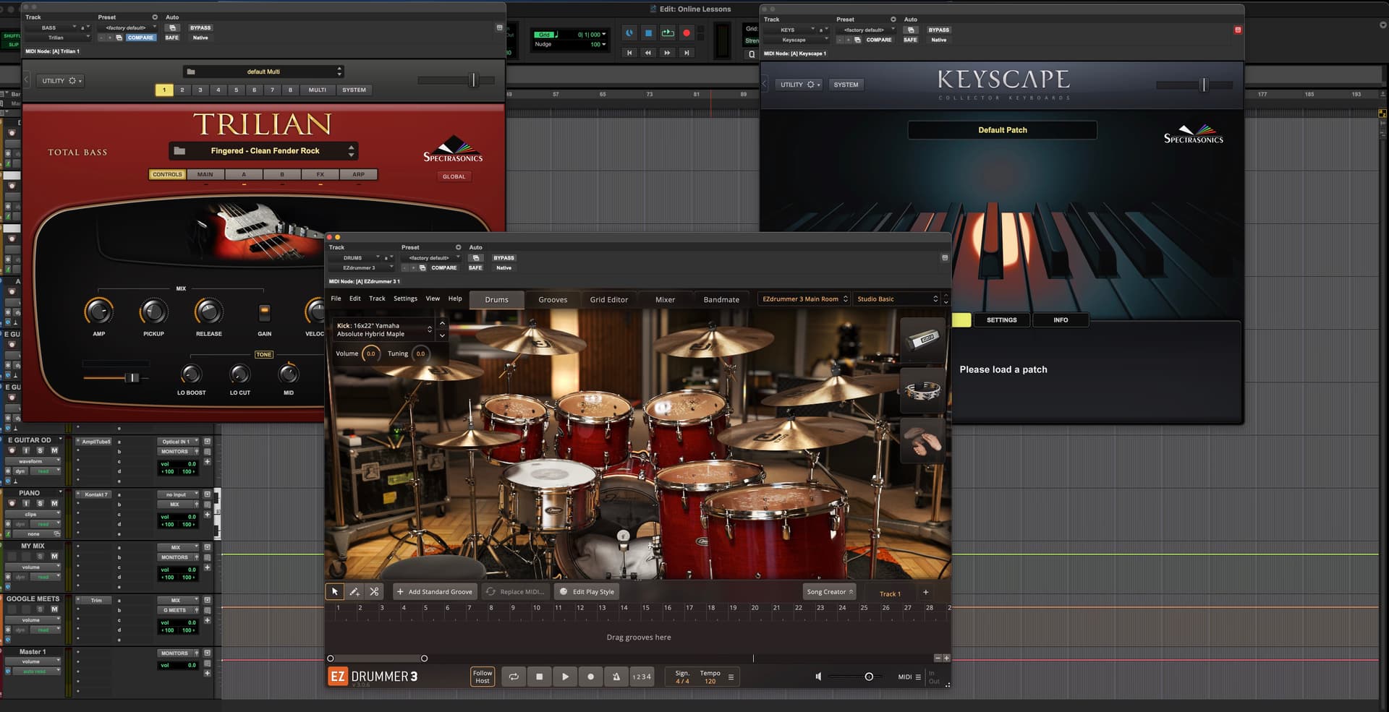Adjust the kick Volume knob in EZdrummer
The image size is (1389, 712).
click(x=370, y=353)
